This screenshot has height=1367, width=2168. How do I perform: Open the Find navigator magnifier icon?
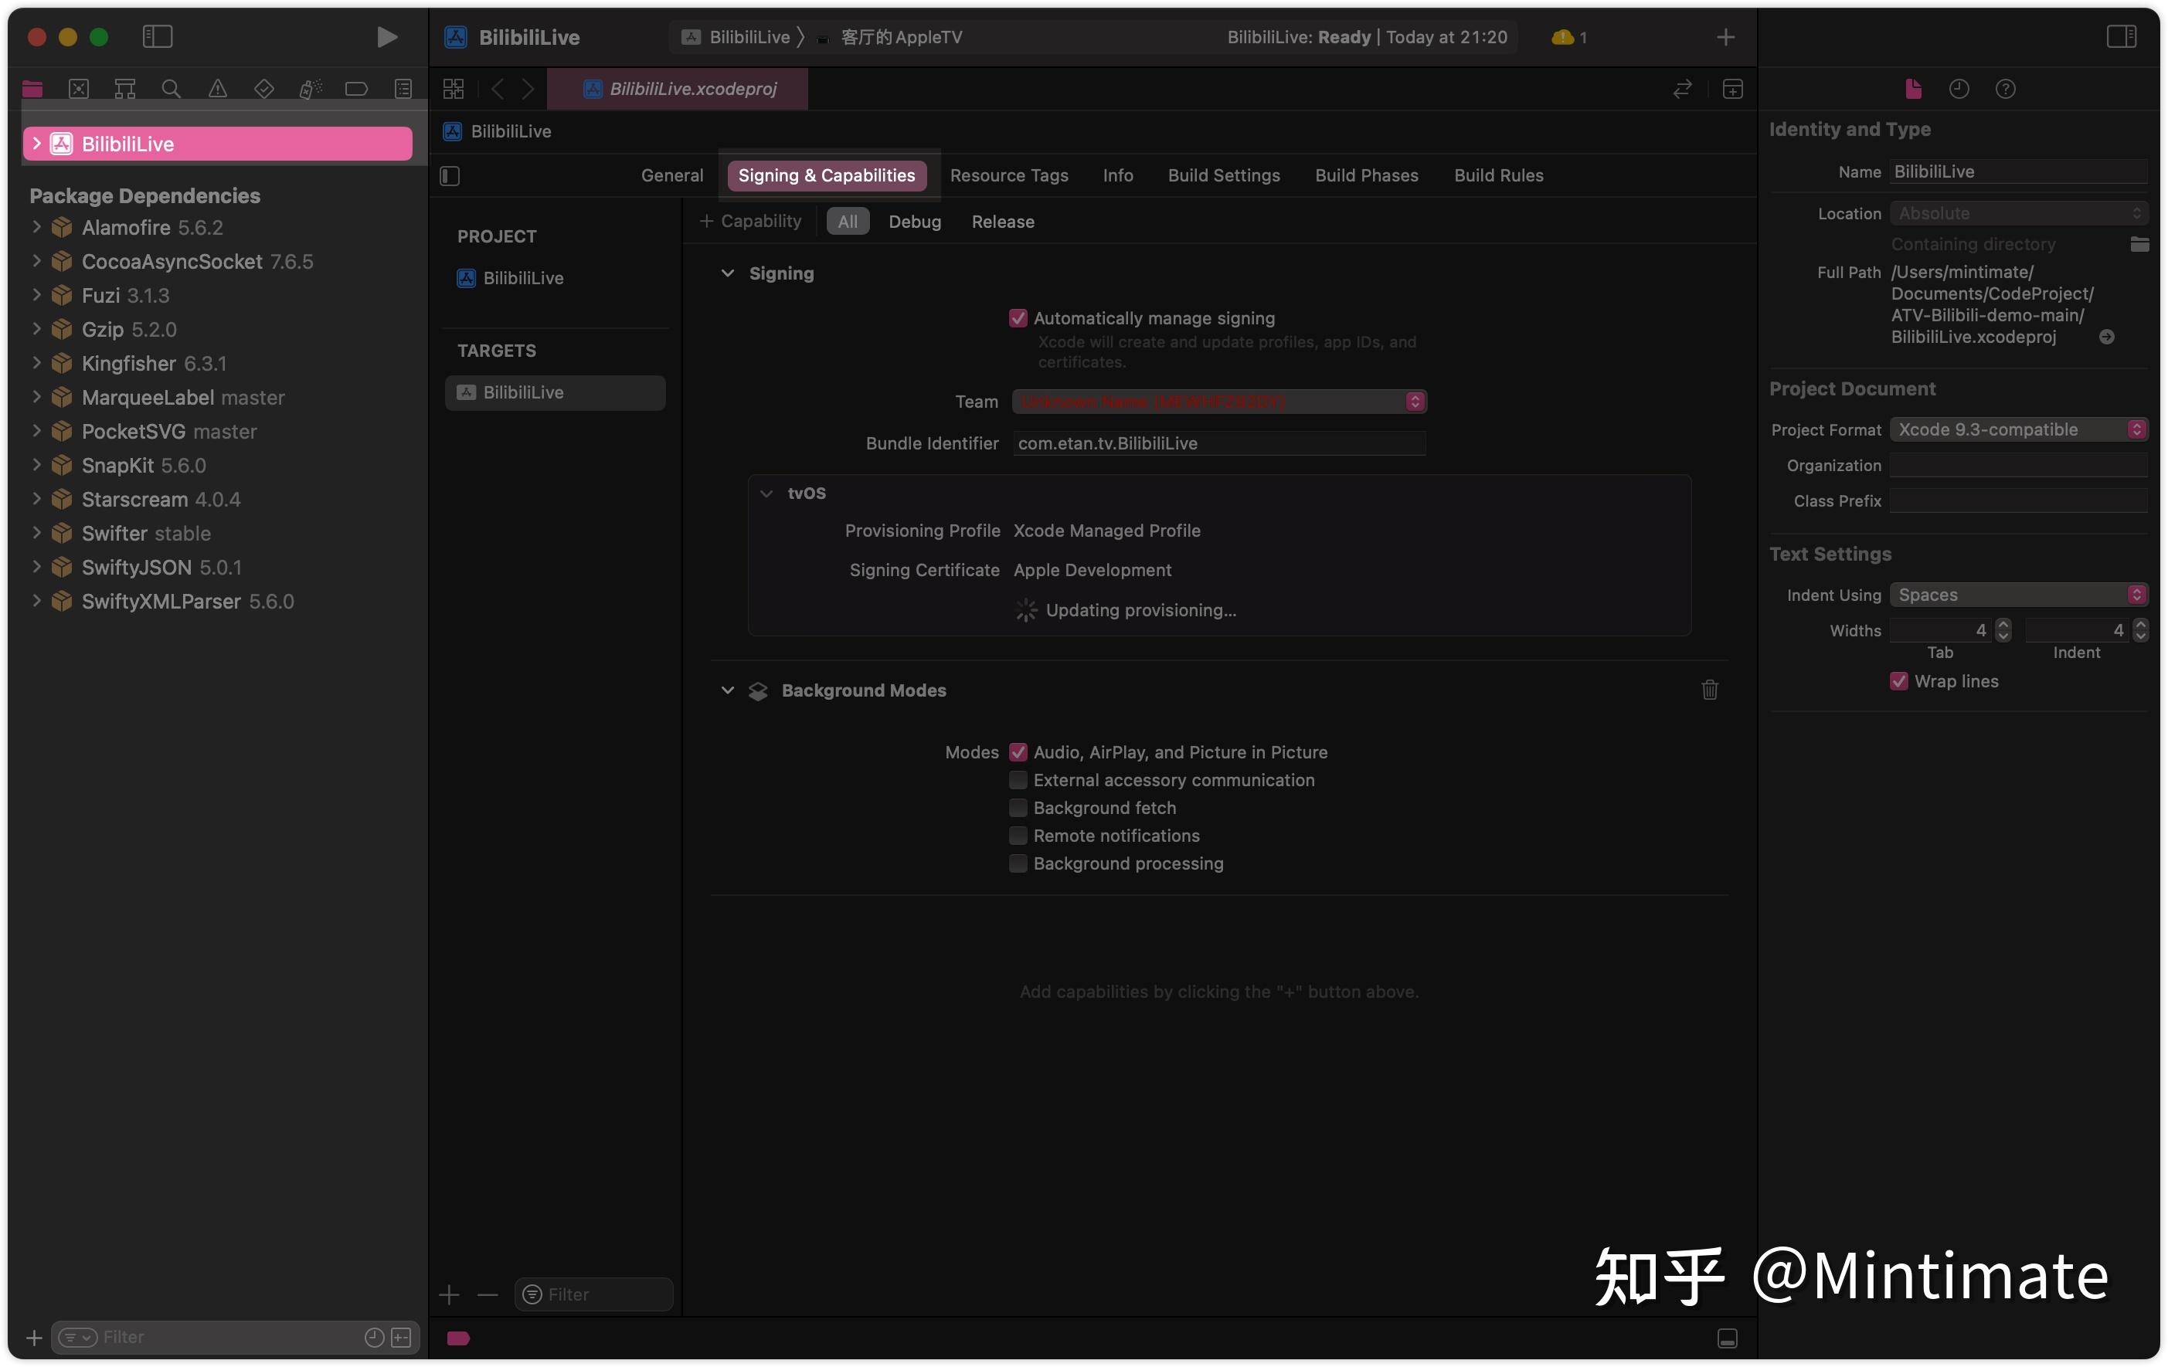[x=170, y=88]
